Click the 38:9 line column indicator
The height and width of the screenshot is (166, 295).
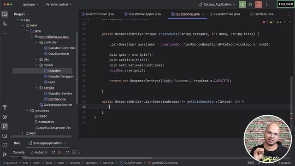pyautogui.click(x=250, y=163)
